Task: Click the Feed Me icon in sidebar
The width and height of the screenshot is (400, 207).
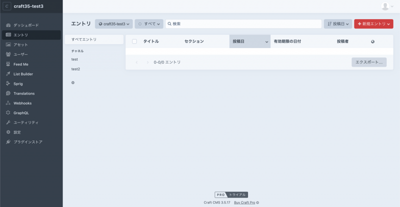Action: click(x=8, y=64)
